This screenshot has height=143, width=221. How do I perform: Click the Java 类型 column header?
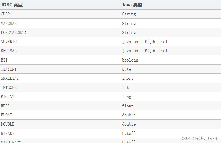click(171, 5)
